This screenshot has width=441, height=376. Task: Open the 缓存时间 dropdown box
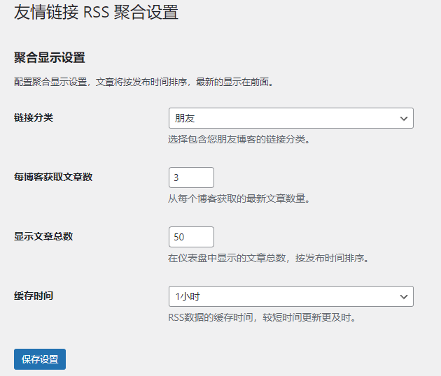click(290, 296)
